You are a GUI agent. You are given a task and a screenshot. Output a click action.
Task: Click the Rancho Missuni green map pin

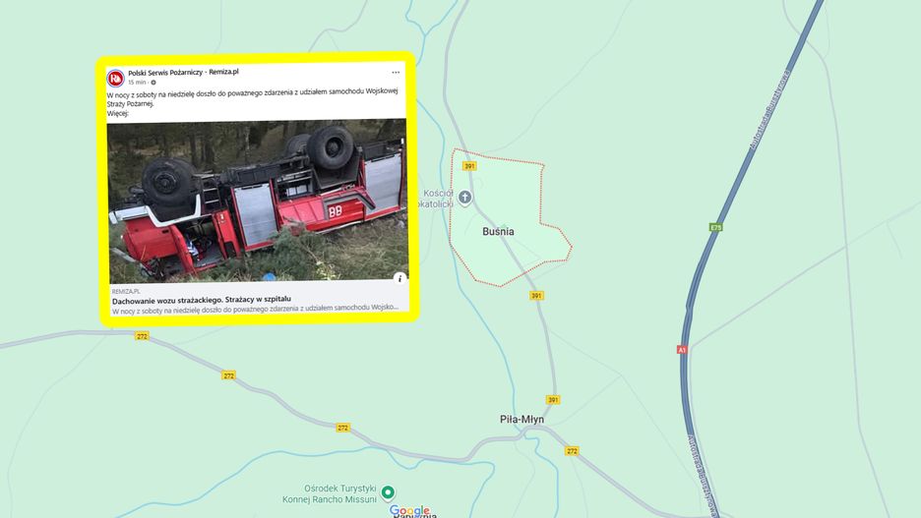coord(388,492)
